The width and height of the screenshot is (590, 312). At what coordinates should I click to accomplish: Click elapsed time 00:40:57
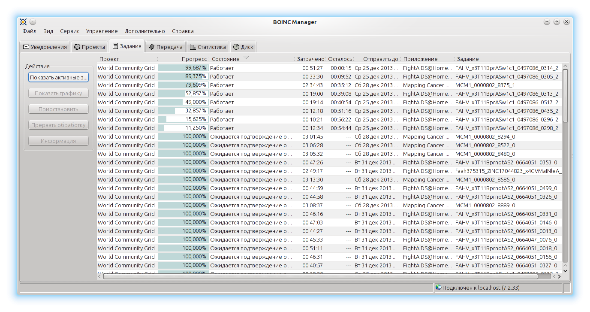(313, 265)
